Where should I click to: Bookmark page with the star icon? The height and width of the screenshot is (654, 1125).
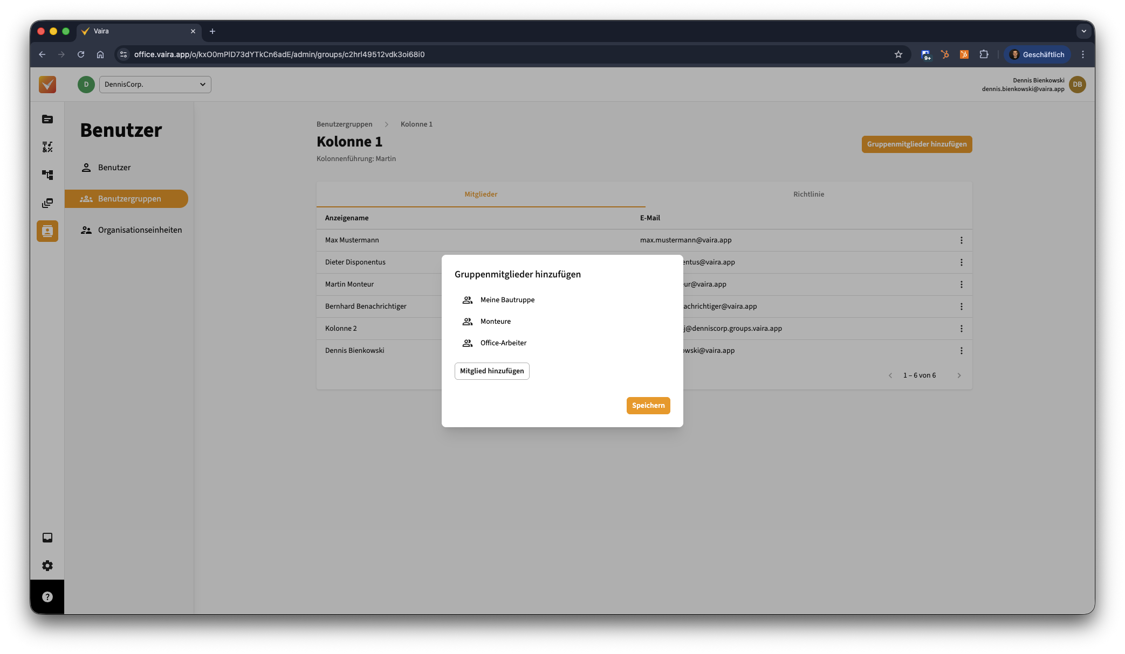[898, 54]
